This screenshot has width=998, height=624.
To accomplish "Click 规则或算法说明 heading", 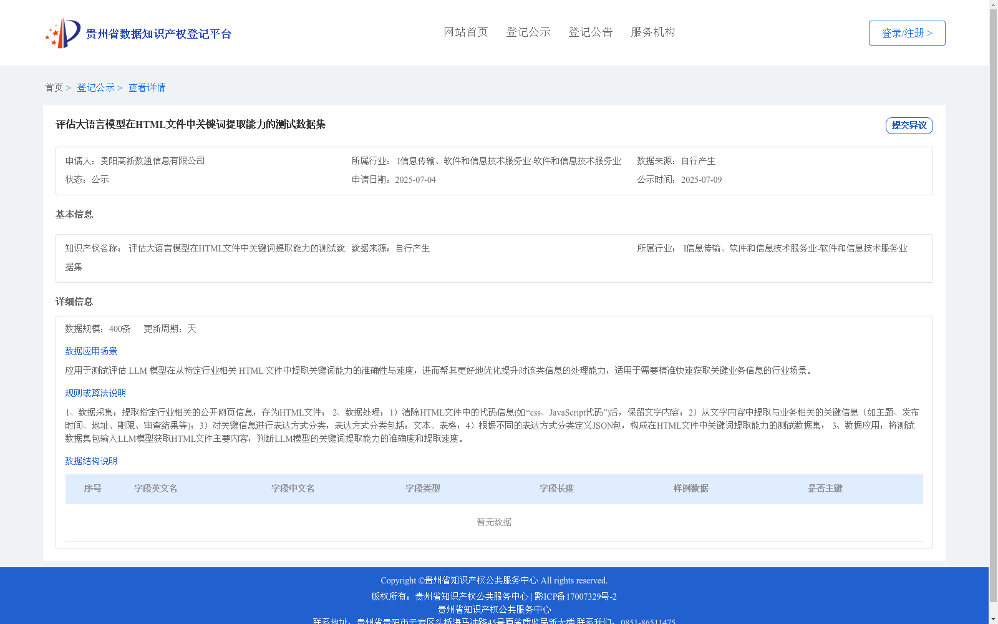I will 95,393.
